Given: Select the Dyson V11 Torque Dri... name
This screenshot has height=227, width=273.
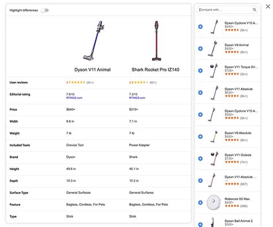Looking at the screenshot, I should 241,67.
